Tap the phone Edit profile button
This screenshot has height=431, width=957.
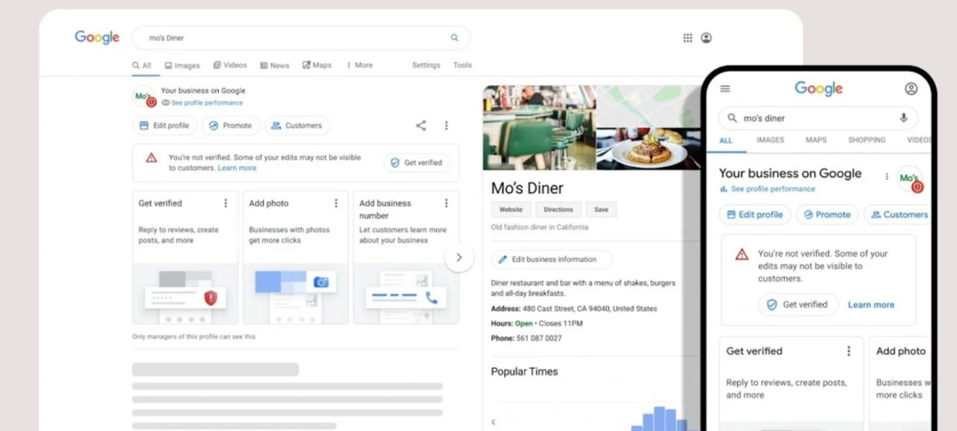click(x=754, y=215)
